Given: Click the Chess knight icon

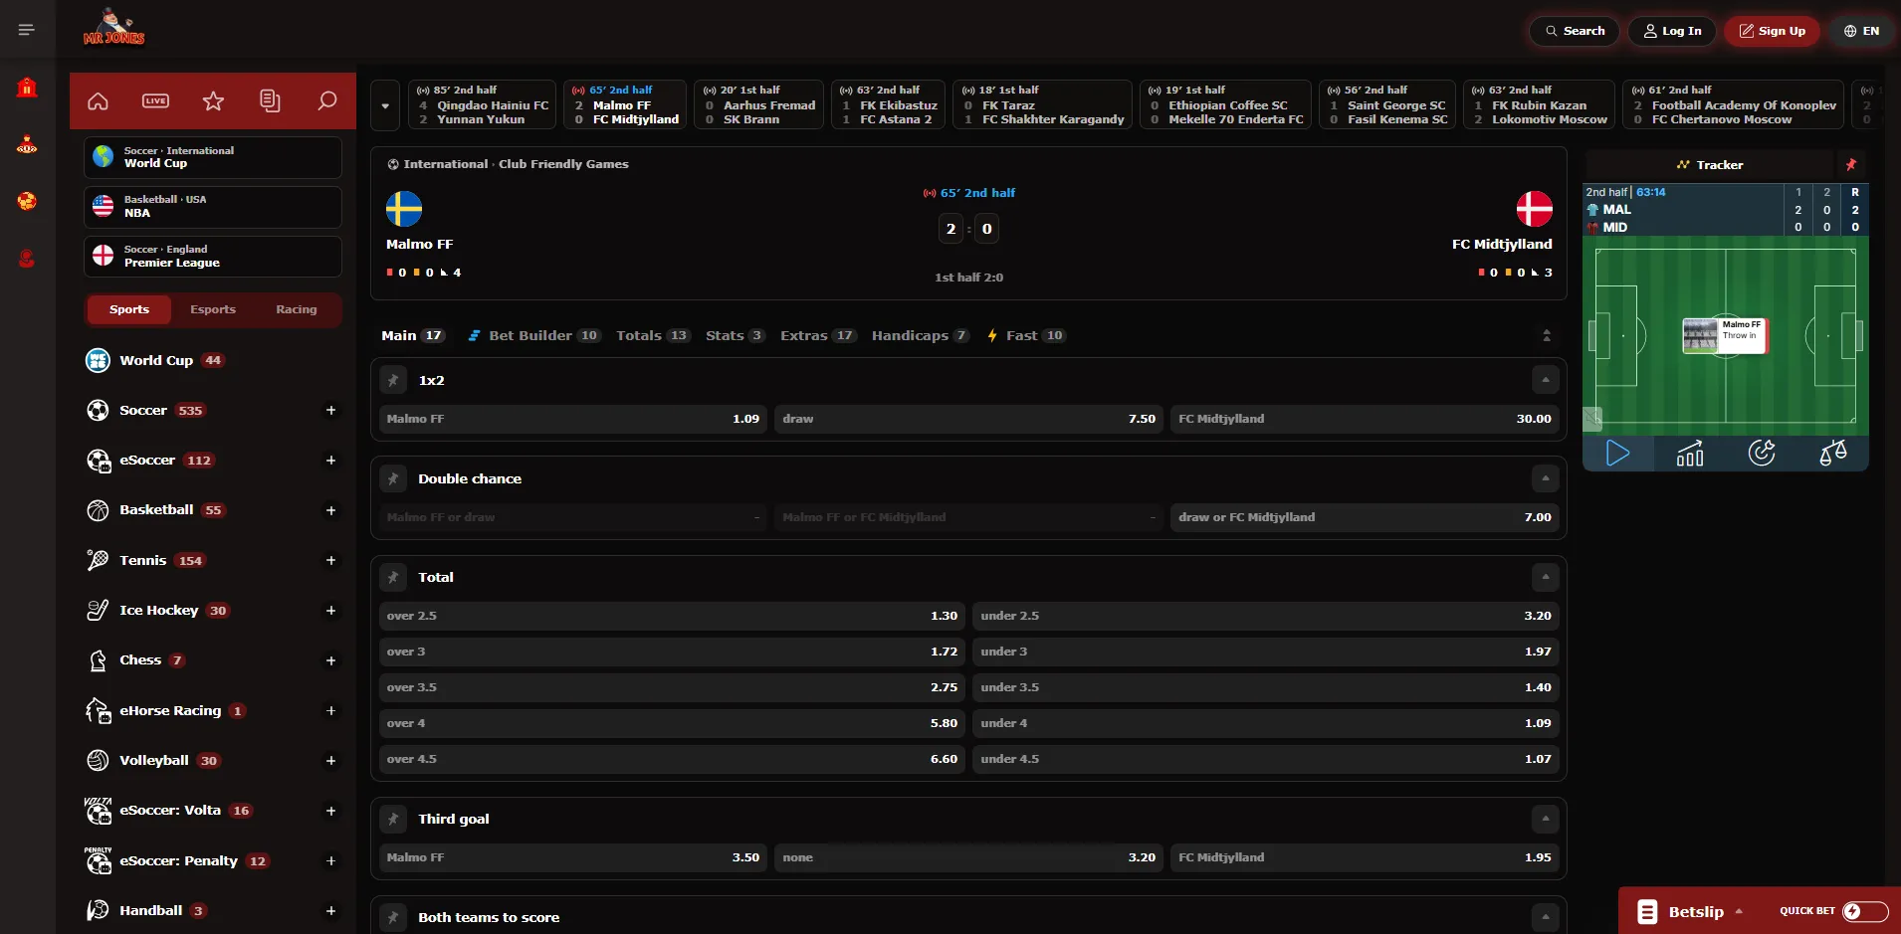Looking at the screenshot, I should click(98, 660).
